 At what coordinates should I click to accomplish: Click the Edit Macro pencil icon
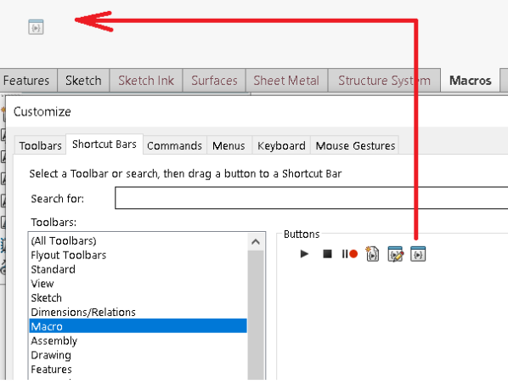(396, 254)
